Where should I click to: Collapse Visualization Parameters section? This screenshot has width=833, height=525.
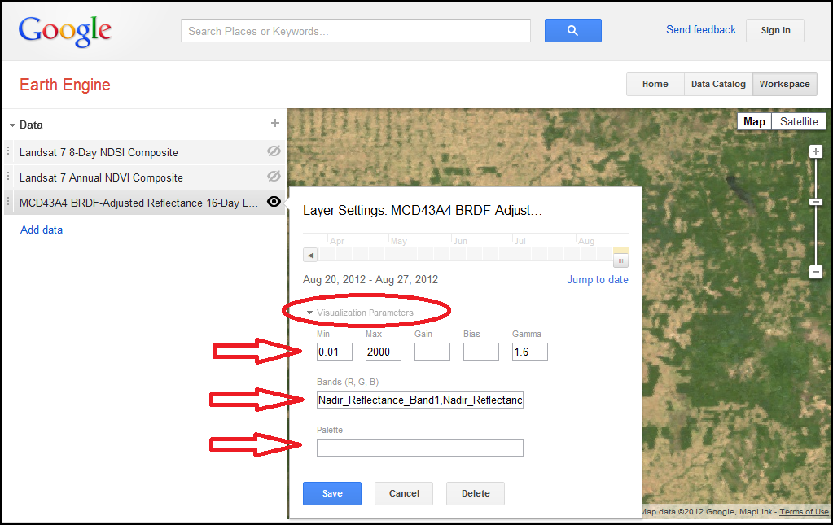pyautogui.click(x=309, y=313)
